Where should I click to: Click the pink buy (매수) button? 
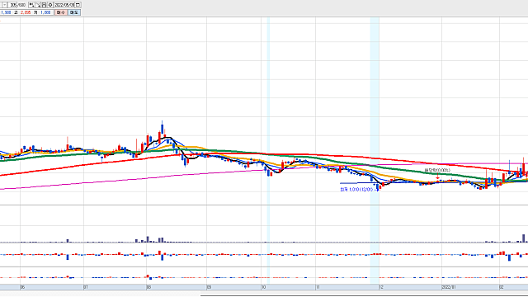(61, 12)
